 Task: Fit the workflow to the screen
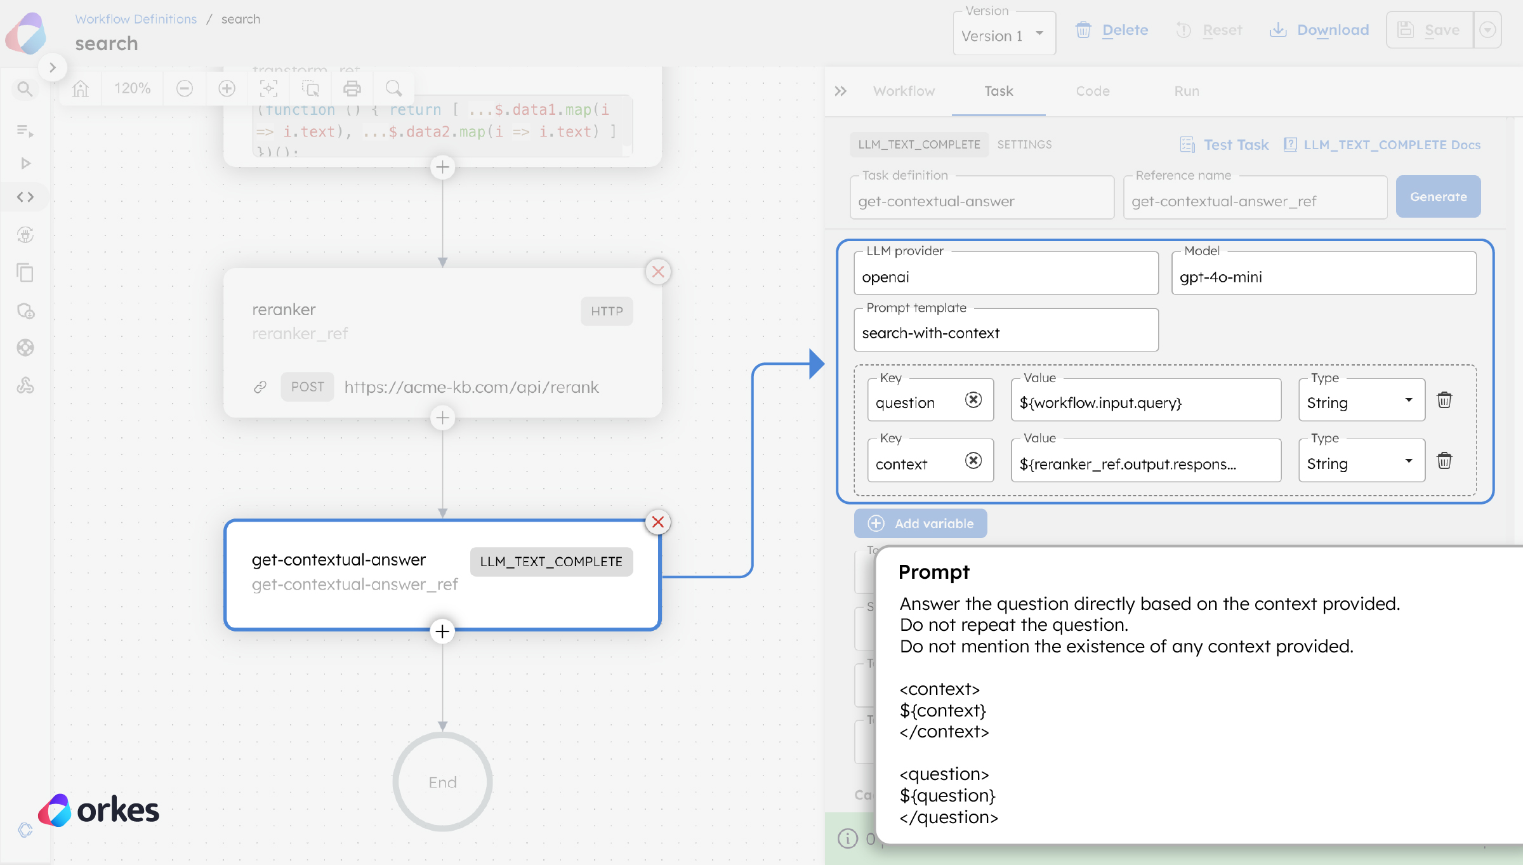[269, 88]
